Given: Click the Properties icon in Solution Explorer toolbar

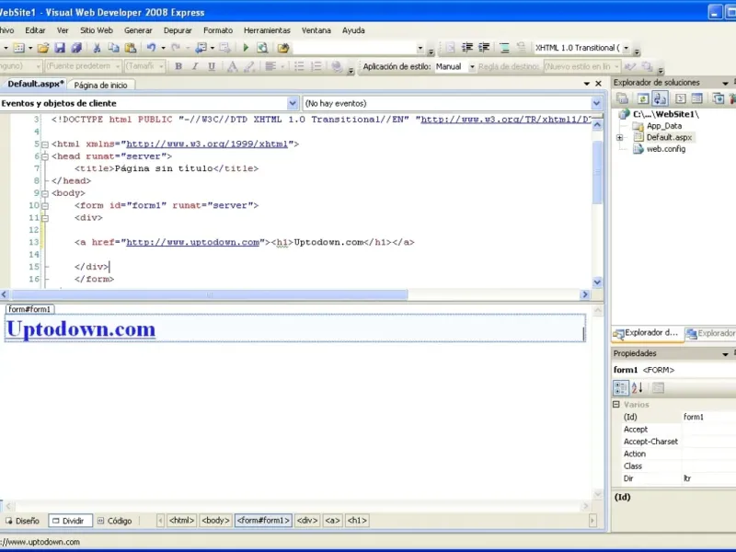Looking at the screenshot, I should coord(623,98).
